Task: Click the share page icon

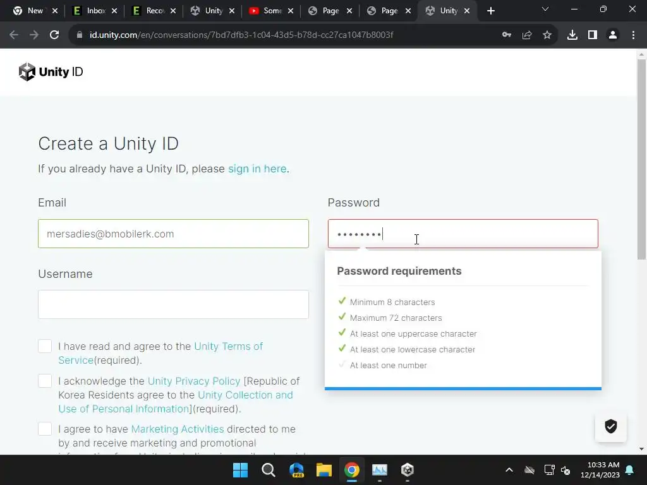Action: pyautogui.click(x=527, y=35)
